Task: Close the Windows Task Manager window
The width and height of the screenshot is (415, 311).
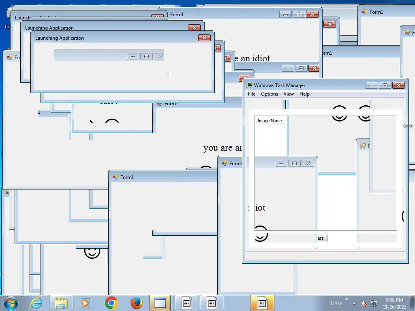Action: click(398, 85)
